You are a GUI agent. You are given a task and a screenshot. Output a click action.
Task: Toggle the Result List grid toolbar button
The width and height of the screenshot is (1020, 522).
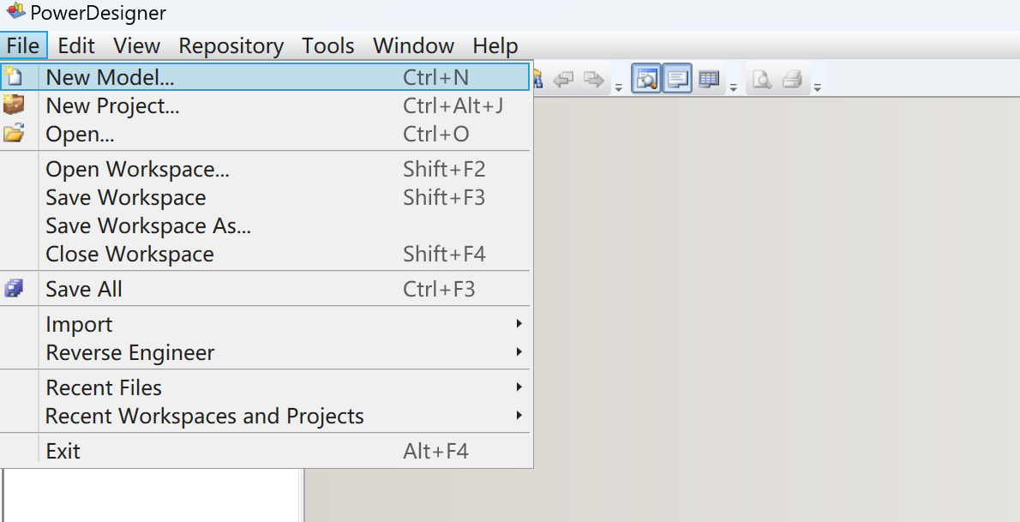pos(708,80)
